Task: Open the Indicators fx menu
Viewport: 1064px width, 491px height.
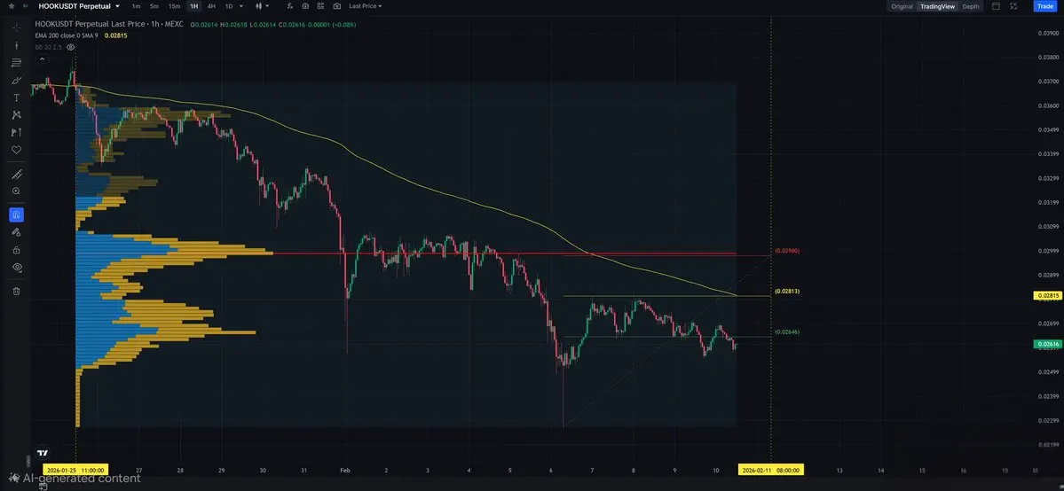Action: click(x=290, y=6)
